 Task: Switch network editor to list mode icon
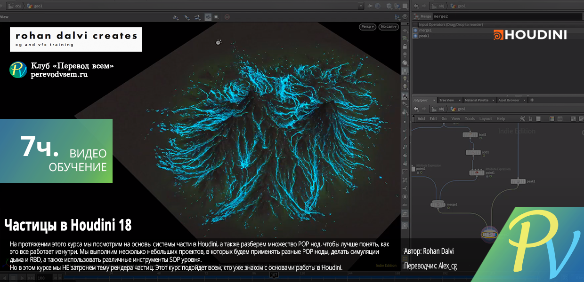[538, 119]
